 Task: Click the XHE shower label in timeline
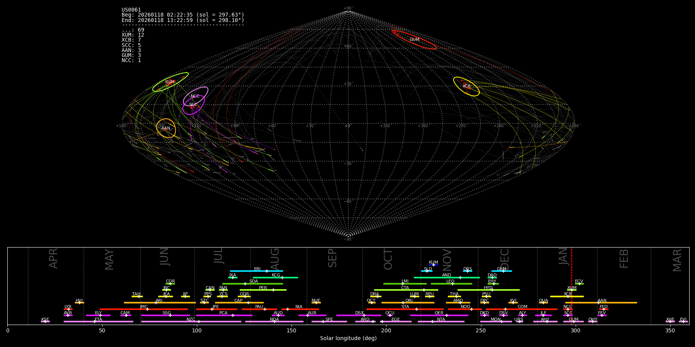tap(670, 319)
